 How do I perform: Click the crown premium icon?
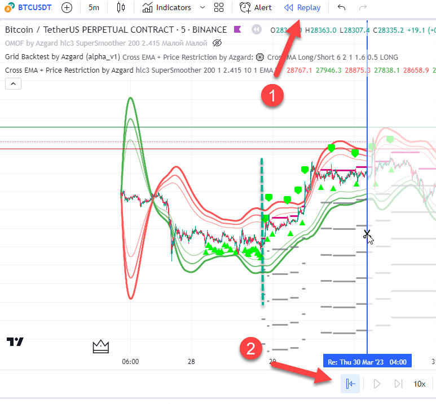point(100,347)
